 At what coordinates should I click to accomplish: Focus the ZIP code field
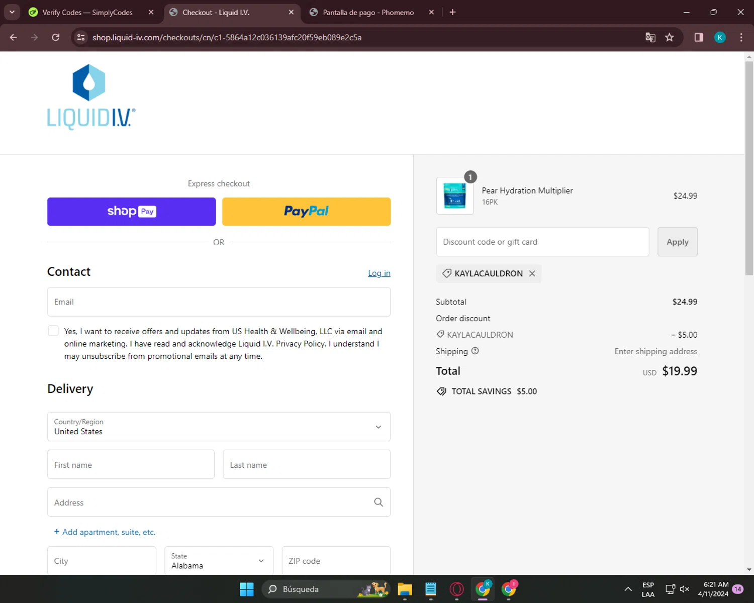click(336, 561)
